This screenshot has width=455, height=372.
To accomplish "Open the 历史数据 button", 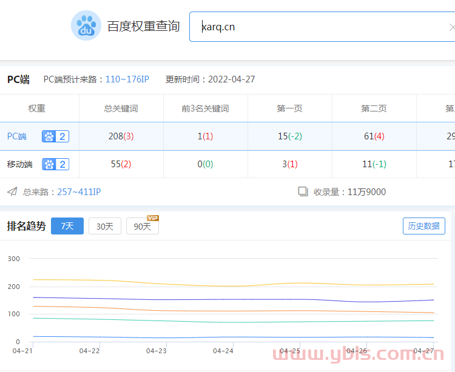I will click(x=423, y=226).
